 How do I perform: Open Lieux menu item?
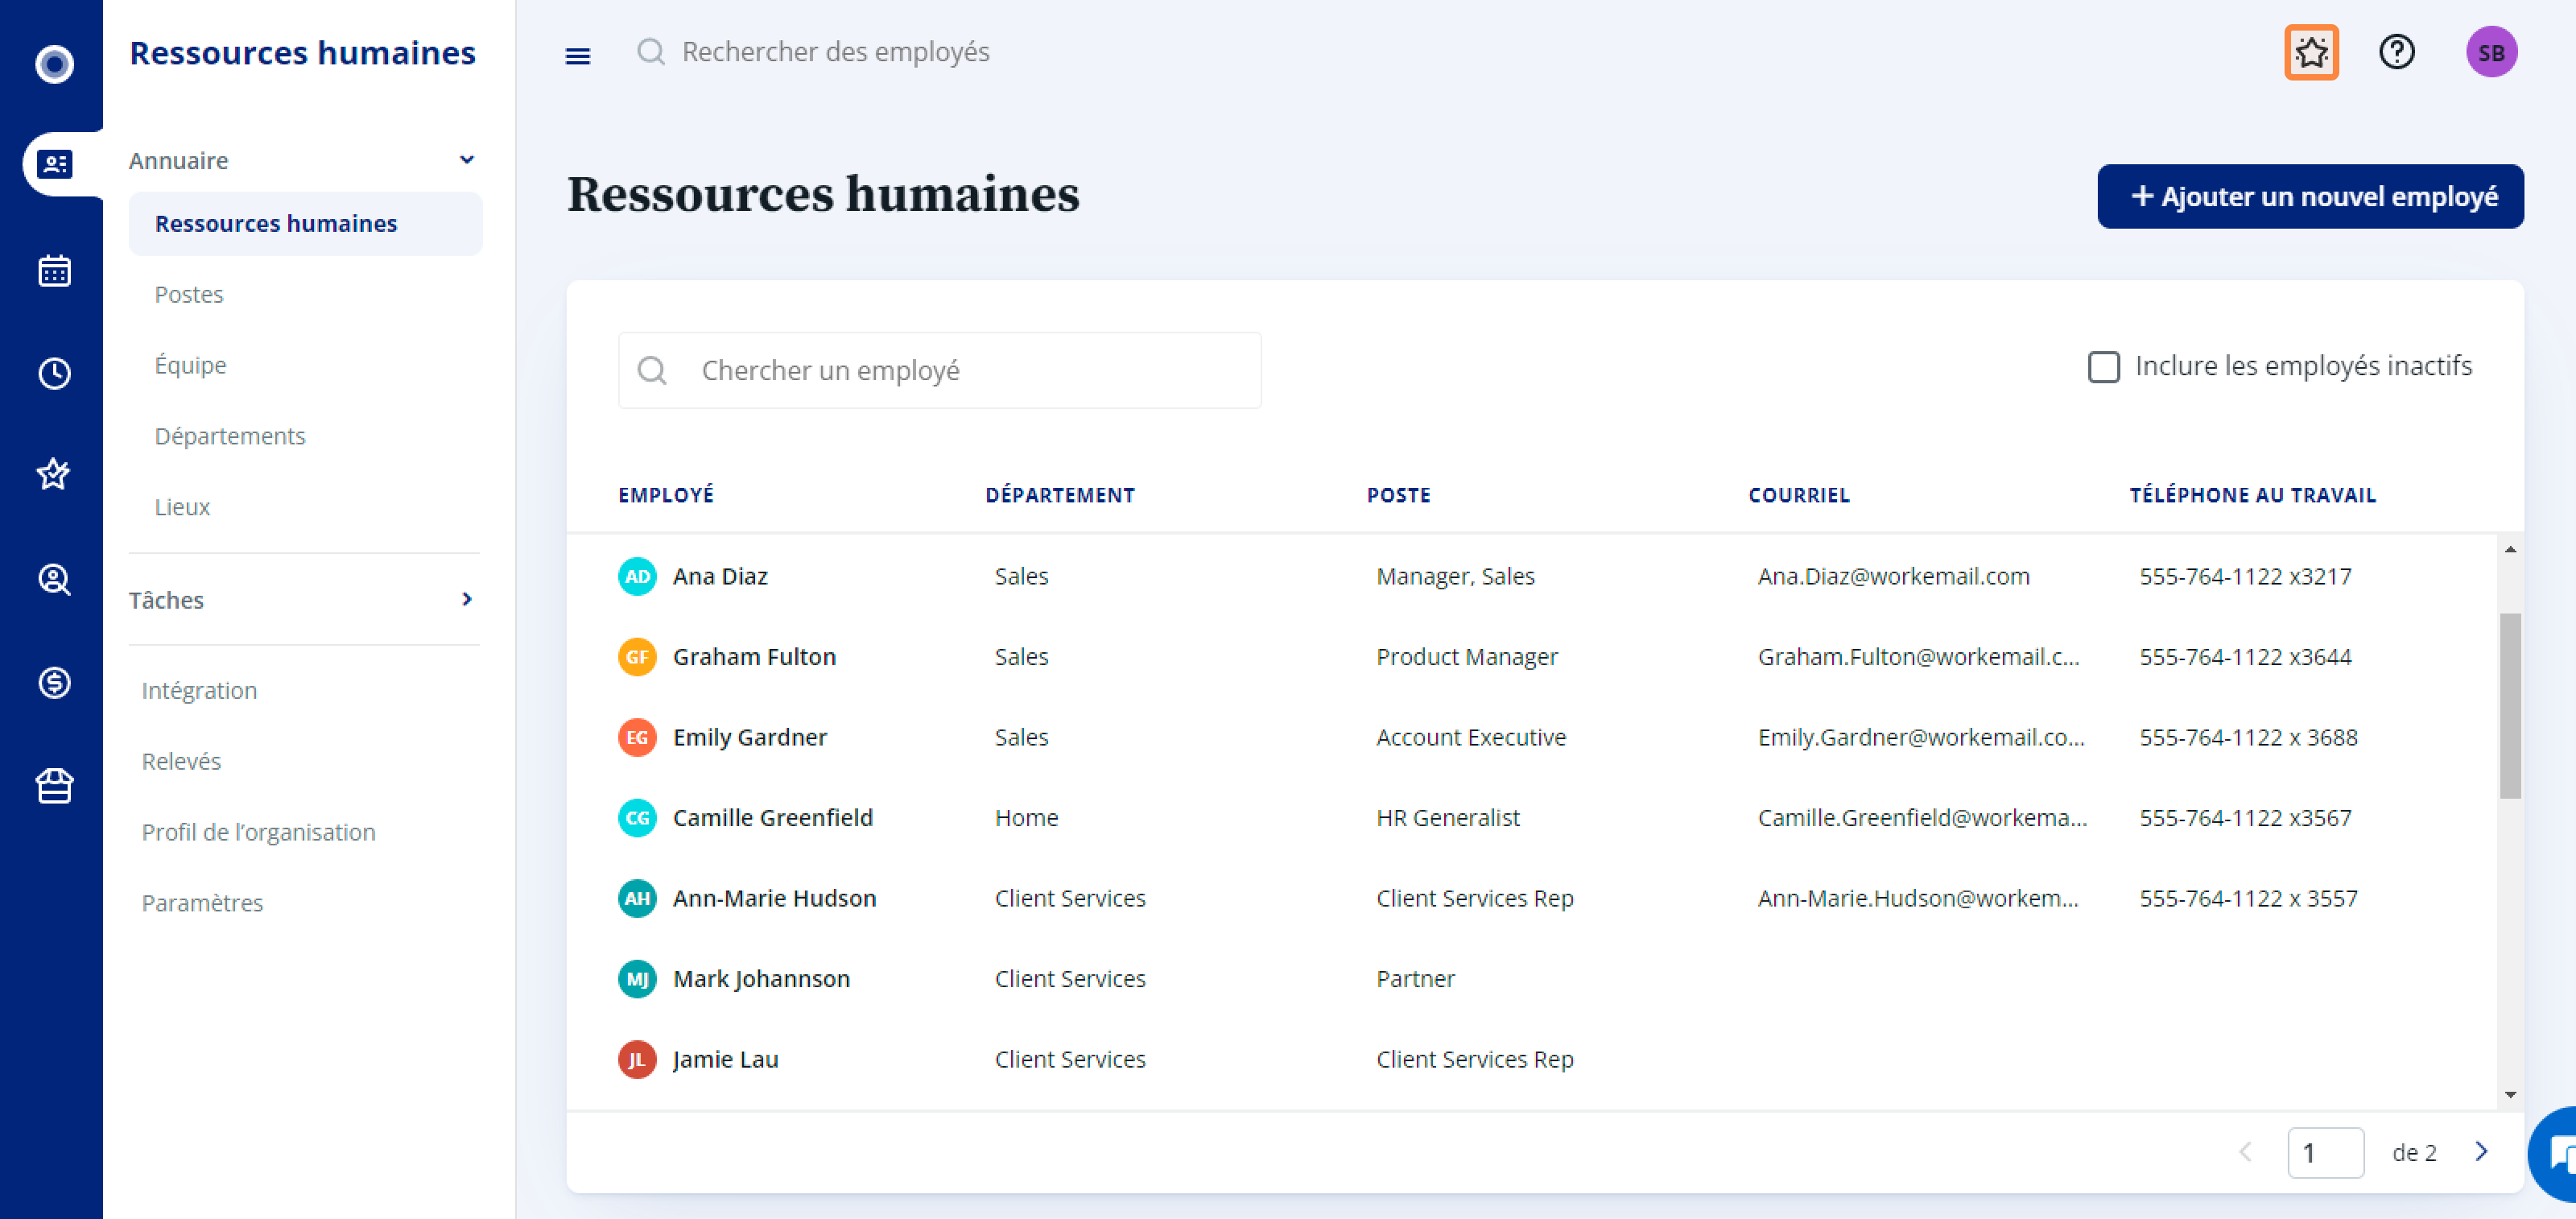click(182, 507)
